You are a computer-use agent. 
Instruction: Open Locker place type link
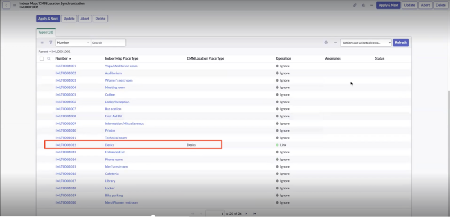point(110,188)
